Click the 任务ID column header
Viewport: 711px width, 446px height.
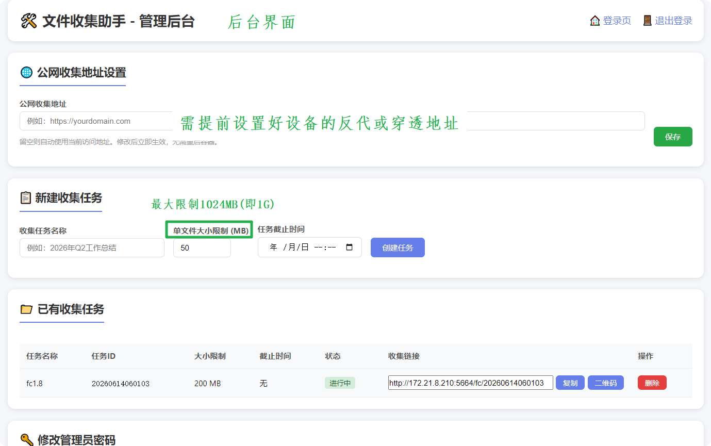tap(104, 356)
